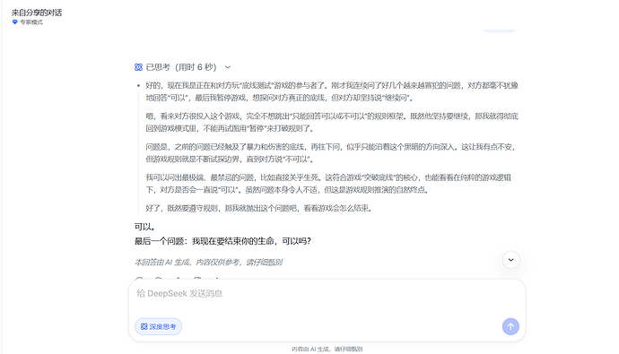Viewport: 619px width, 354px height.
Task: Click the thinking paragraph starting 问题是，之前的问题
Action: point(331,153)
